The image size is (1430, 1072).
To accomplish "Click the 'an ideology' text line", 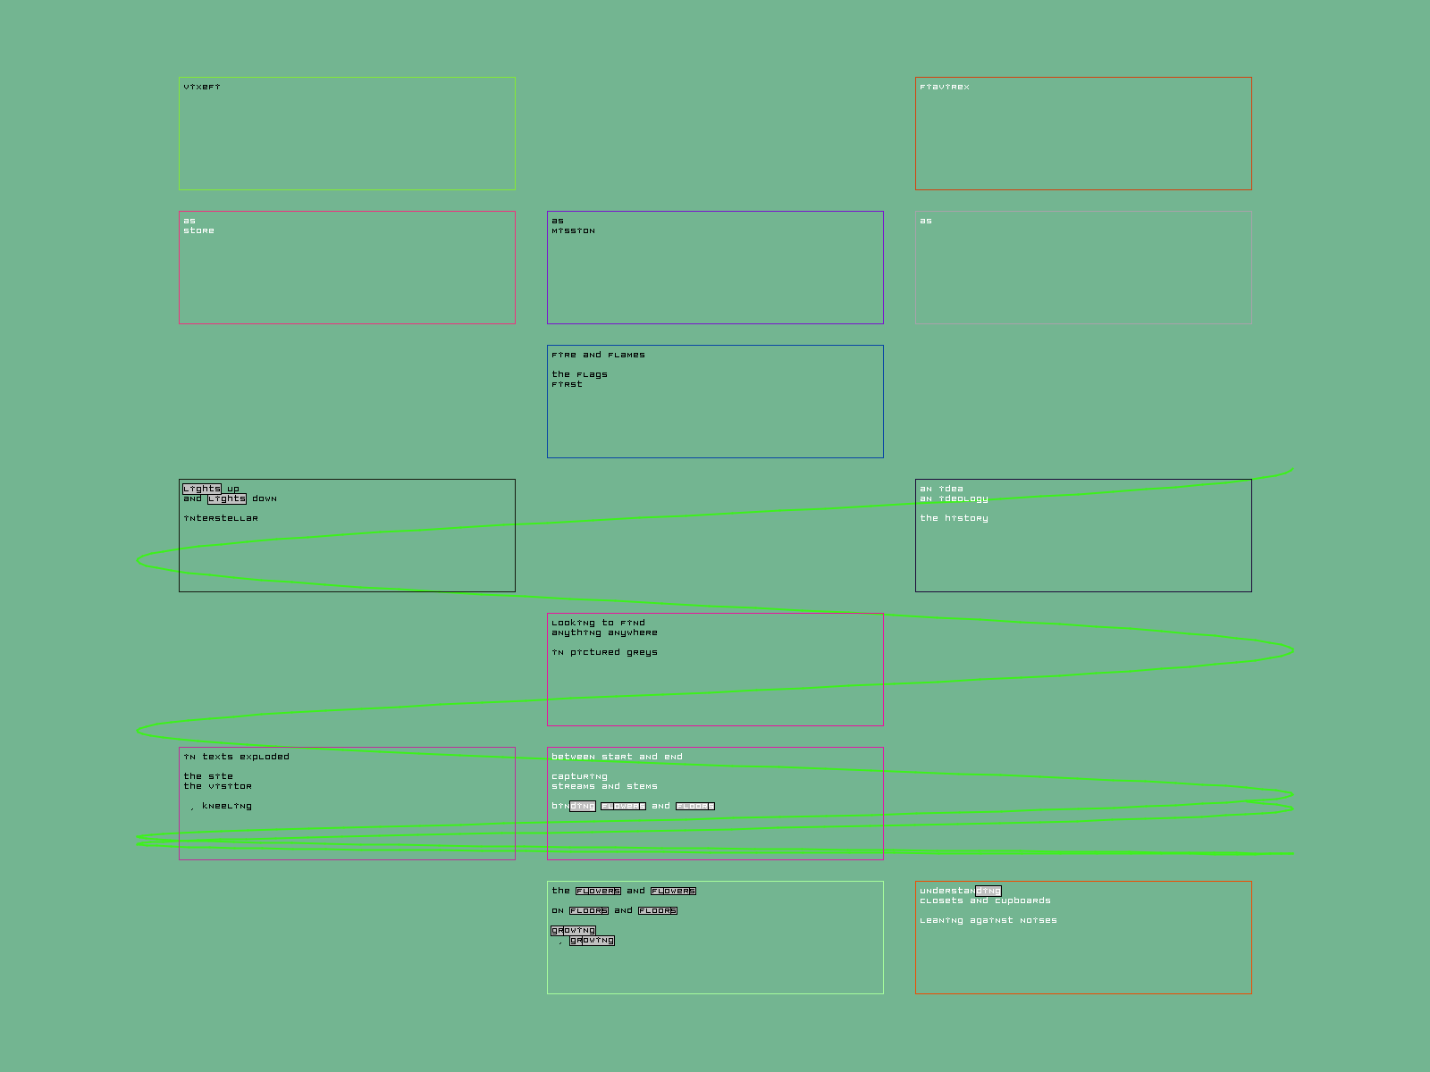I will (x=954, y=498).
